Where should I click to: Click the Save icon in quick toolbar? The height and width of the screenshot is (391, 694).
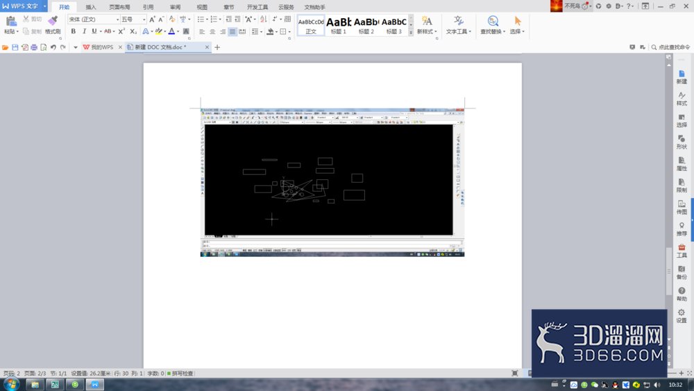(x=15, y=47)
